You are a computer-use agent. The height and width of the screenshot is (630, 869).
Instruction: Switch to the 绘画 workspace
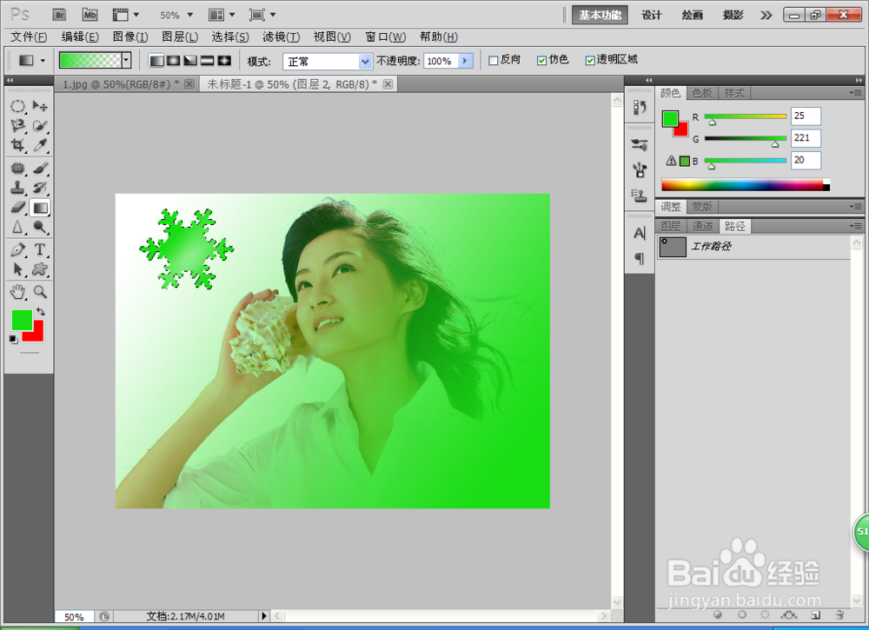pos(693,15)
